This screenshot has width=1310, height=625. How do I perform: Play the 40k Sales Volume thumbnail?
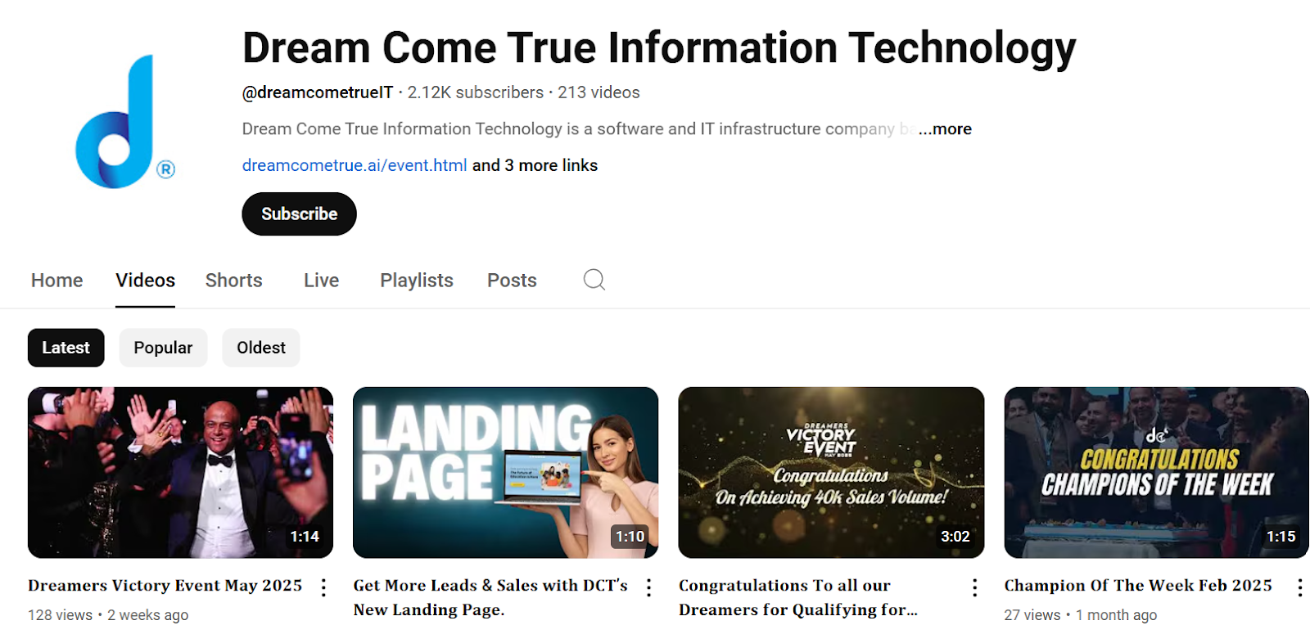click(831, 473)
